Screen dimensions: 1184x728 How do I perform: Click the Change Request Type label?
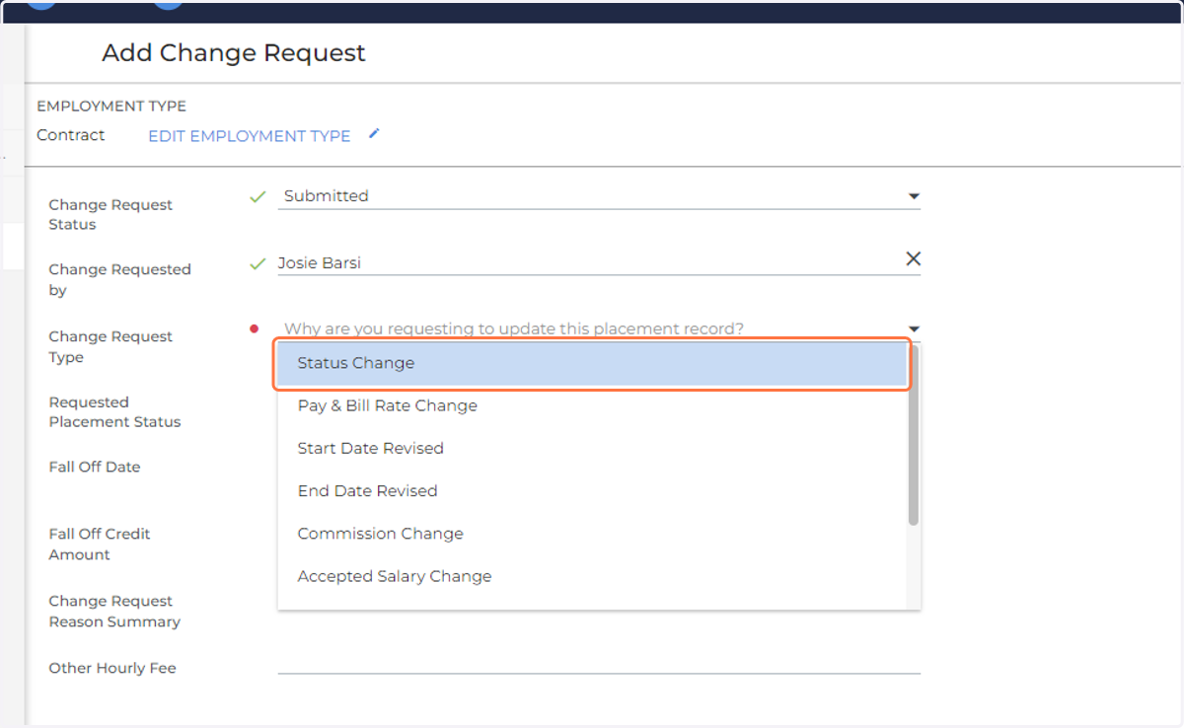click(x=111, y=346)
